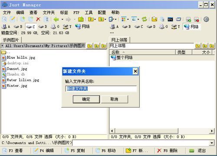Image resolution: width=217 pixels, height=156 pixels.
Task: Expand the back history dropdown arrow
Action: pyautogui.click(x=62, y=19)
